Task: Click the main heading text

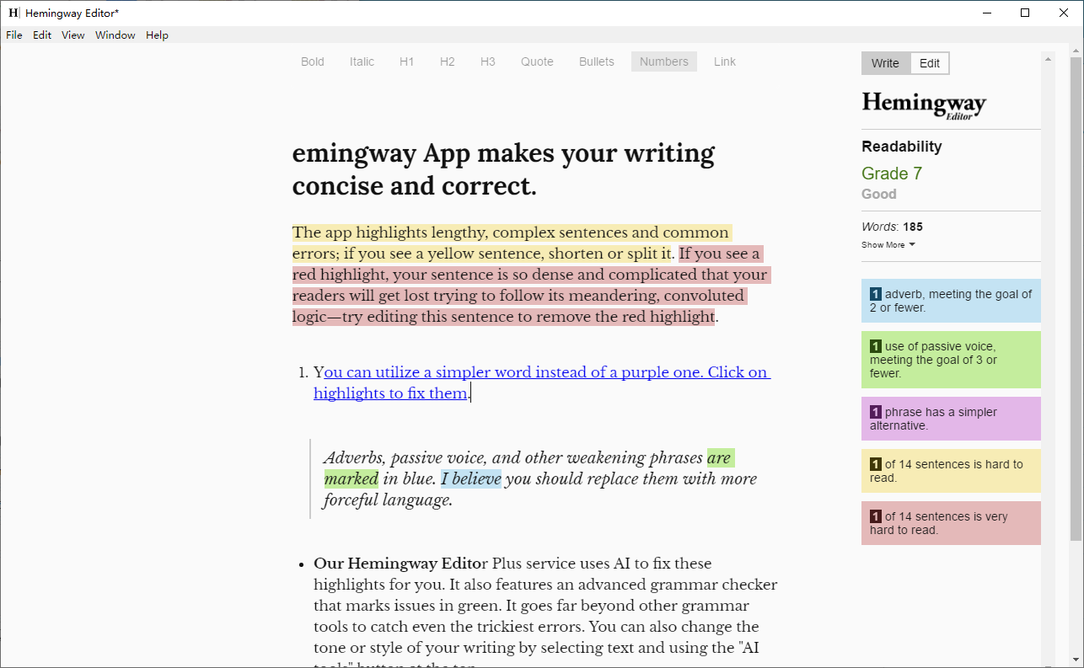Action: pos(503,169)
